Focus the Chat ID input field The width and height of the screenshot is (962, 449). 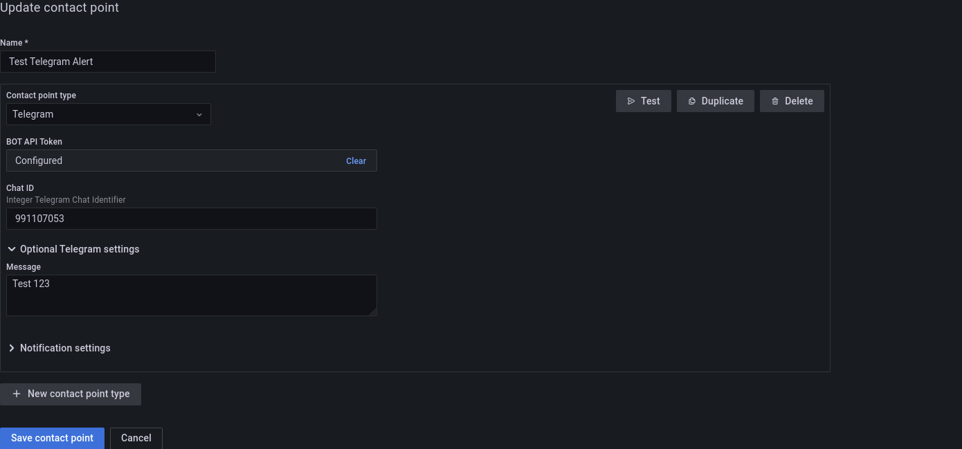pos(192,219)
